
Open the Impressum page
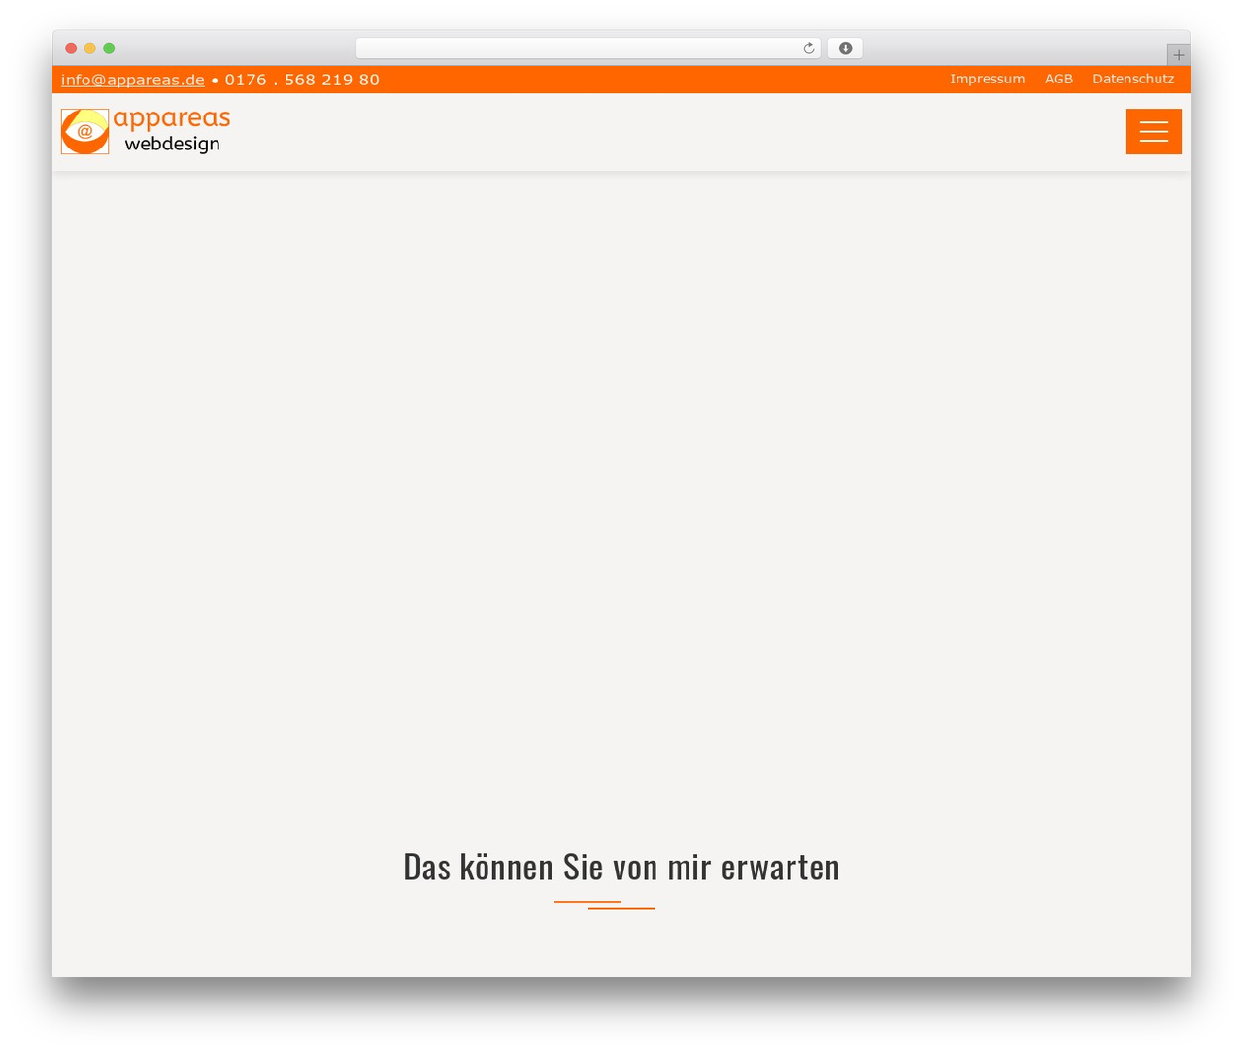988,79
